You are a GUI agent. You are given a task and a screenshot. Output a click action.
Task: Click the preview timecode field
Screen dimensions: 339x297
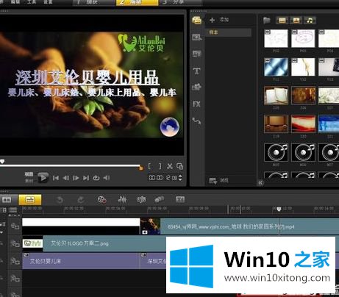163,178
